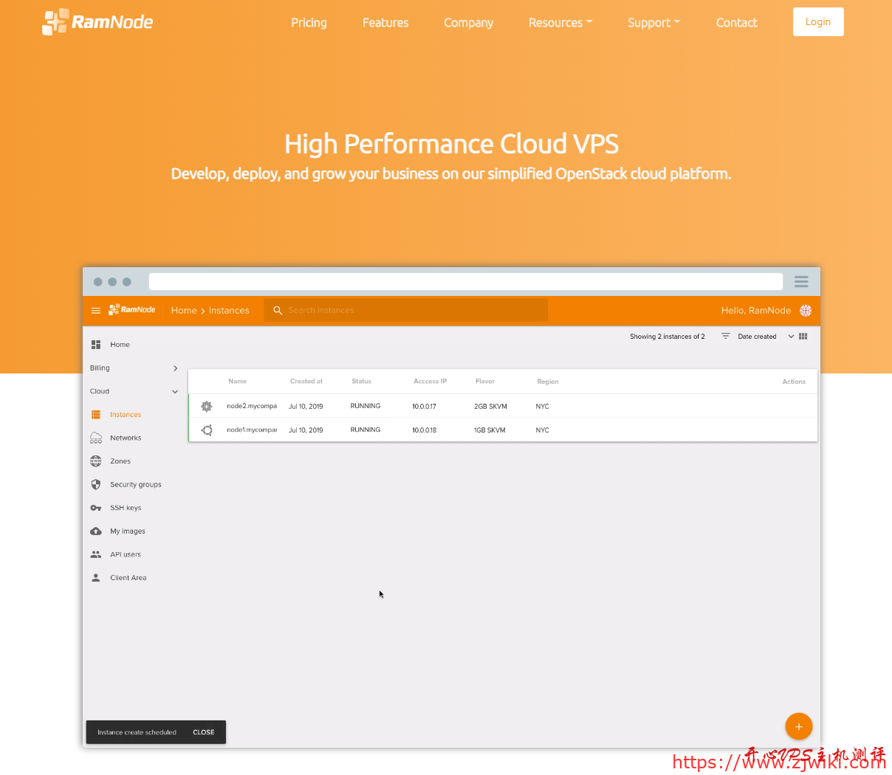Open the Pricing page
Viewport: 892px width, 775px height.
click(x=309, y=23)
